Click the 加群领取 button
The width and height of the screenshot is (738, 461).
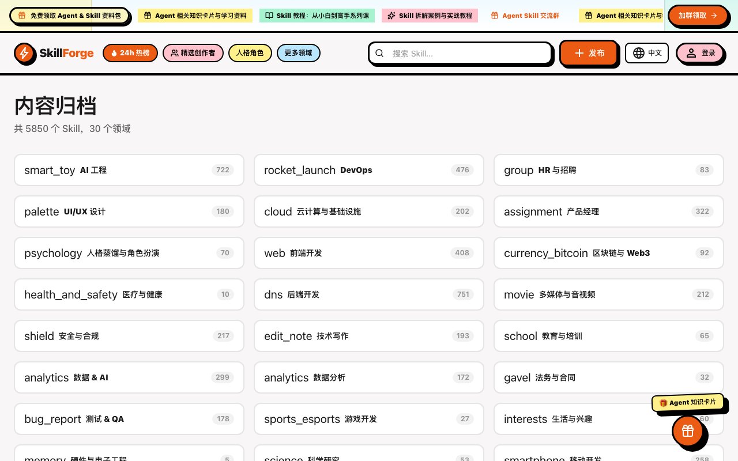coord(698,16)
